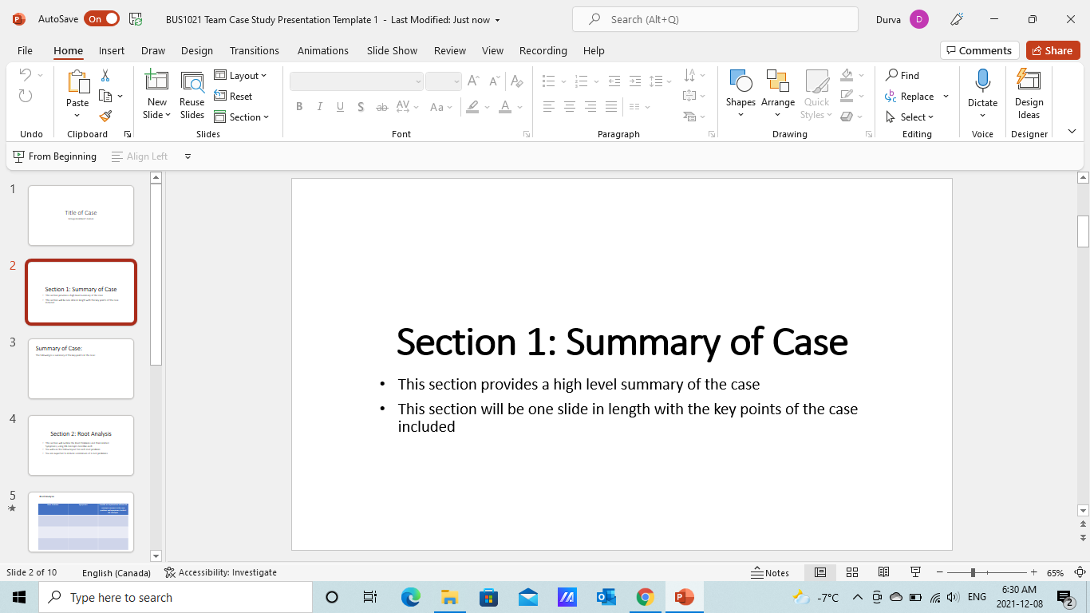Toggle the Notes pane
The height and width of the screenshot is (613, 1090).
tap(770, 572)
